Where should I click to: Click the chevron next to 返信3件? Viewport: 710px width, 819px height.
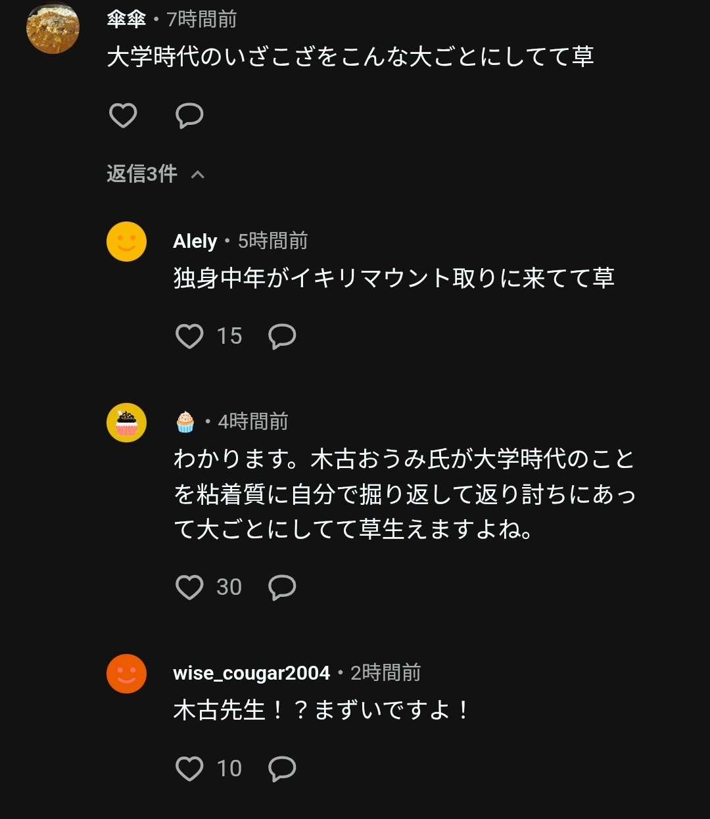[197, 174]
